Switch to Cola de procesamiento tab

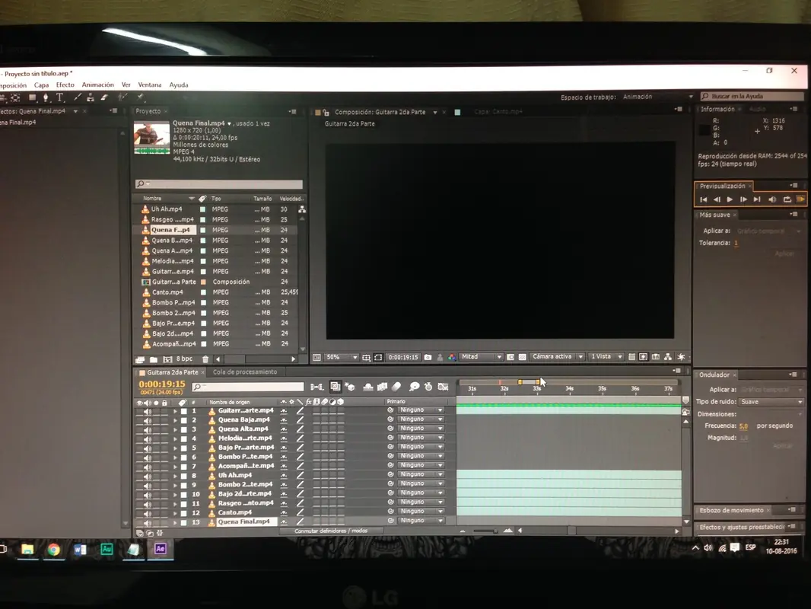click(245, 372)
